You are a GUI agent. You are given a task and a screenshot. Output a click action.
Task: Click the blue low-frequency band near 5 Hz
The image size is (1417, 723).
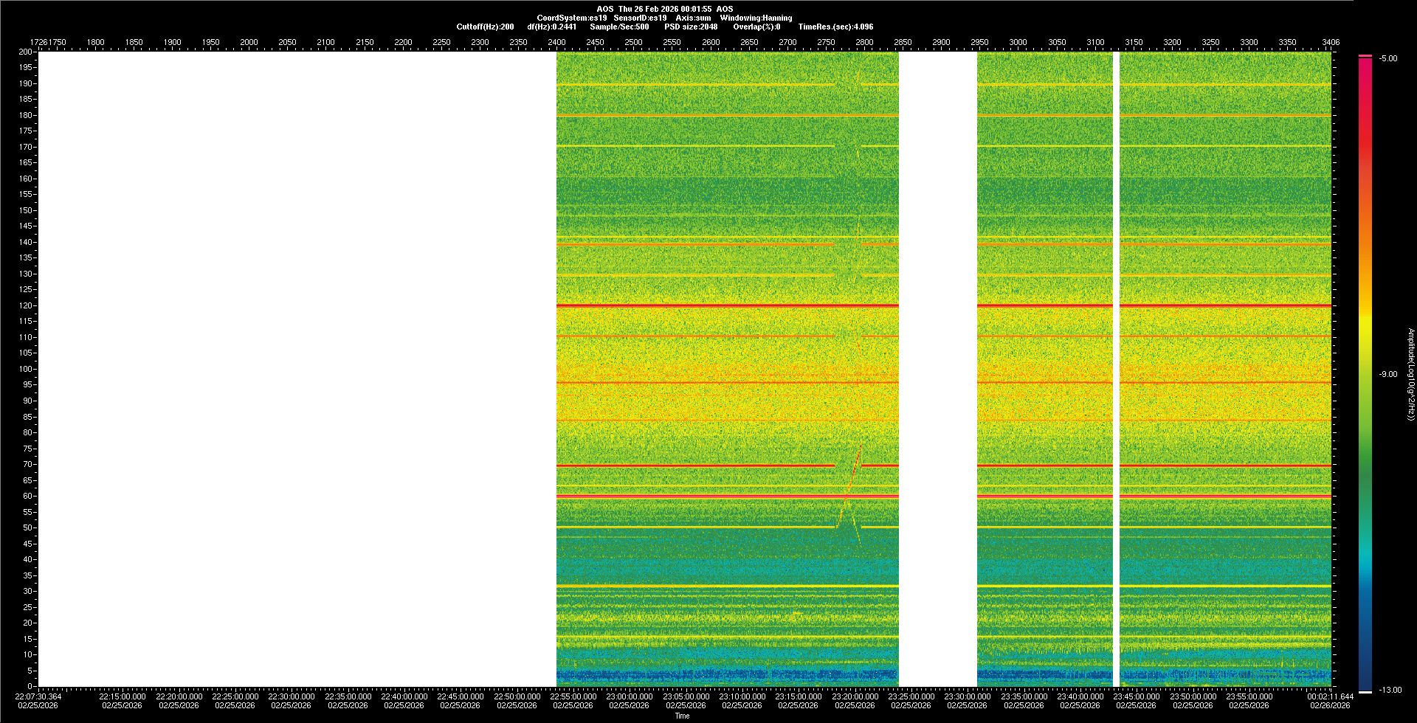coord(727,674)
